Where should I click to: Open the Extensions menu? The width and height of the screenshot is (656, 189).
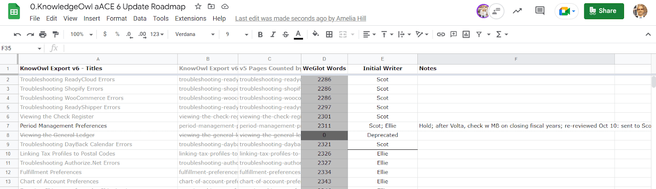(191, 18)
